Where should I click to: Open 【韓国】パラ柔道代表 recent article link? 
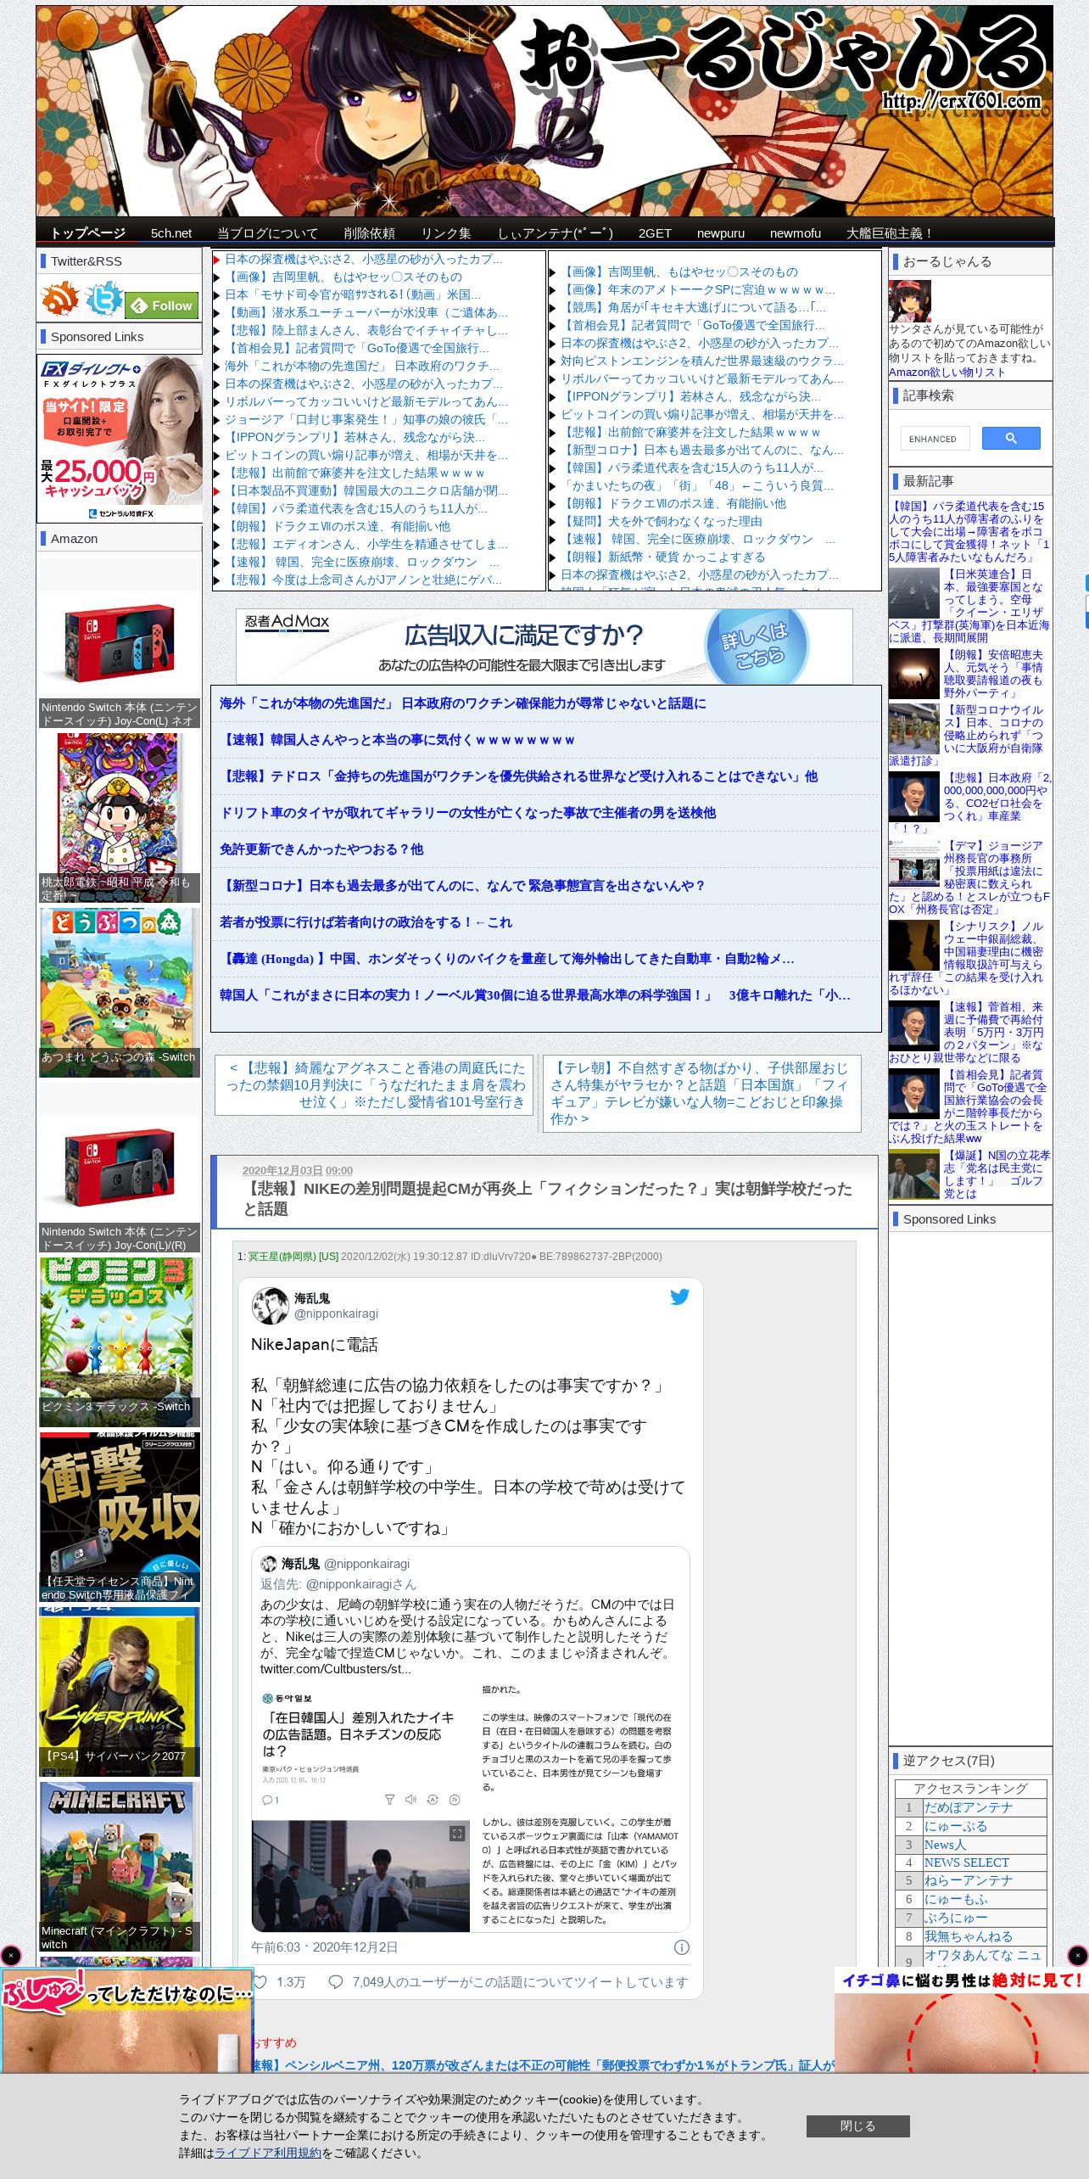969,531
